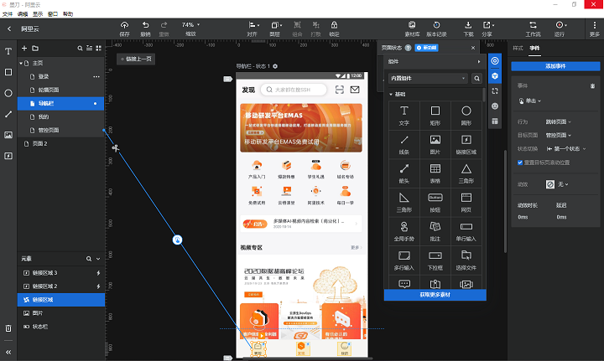Image resolution: width=604 pixels, height=361 pixels.
Task: Open the 显示 menu
Action: [x=38, y=14]
